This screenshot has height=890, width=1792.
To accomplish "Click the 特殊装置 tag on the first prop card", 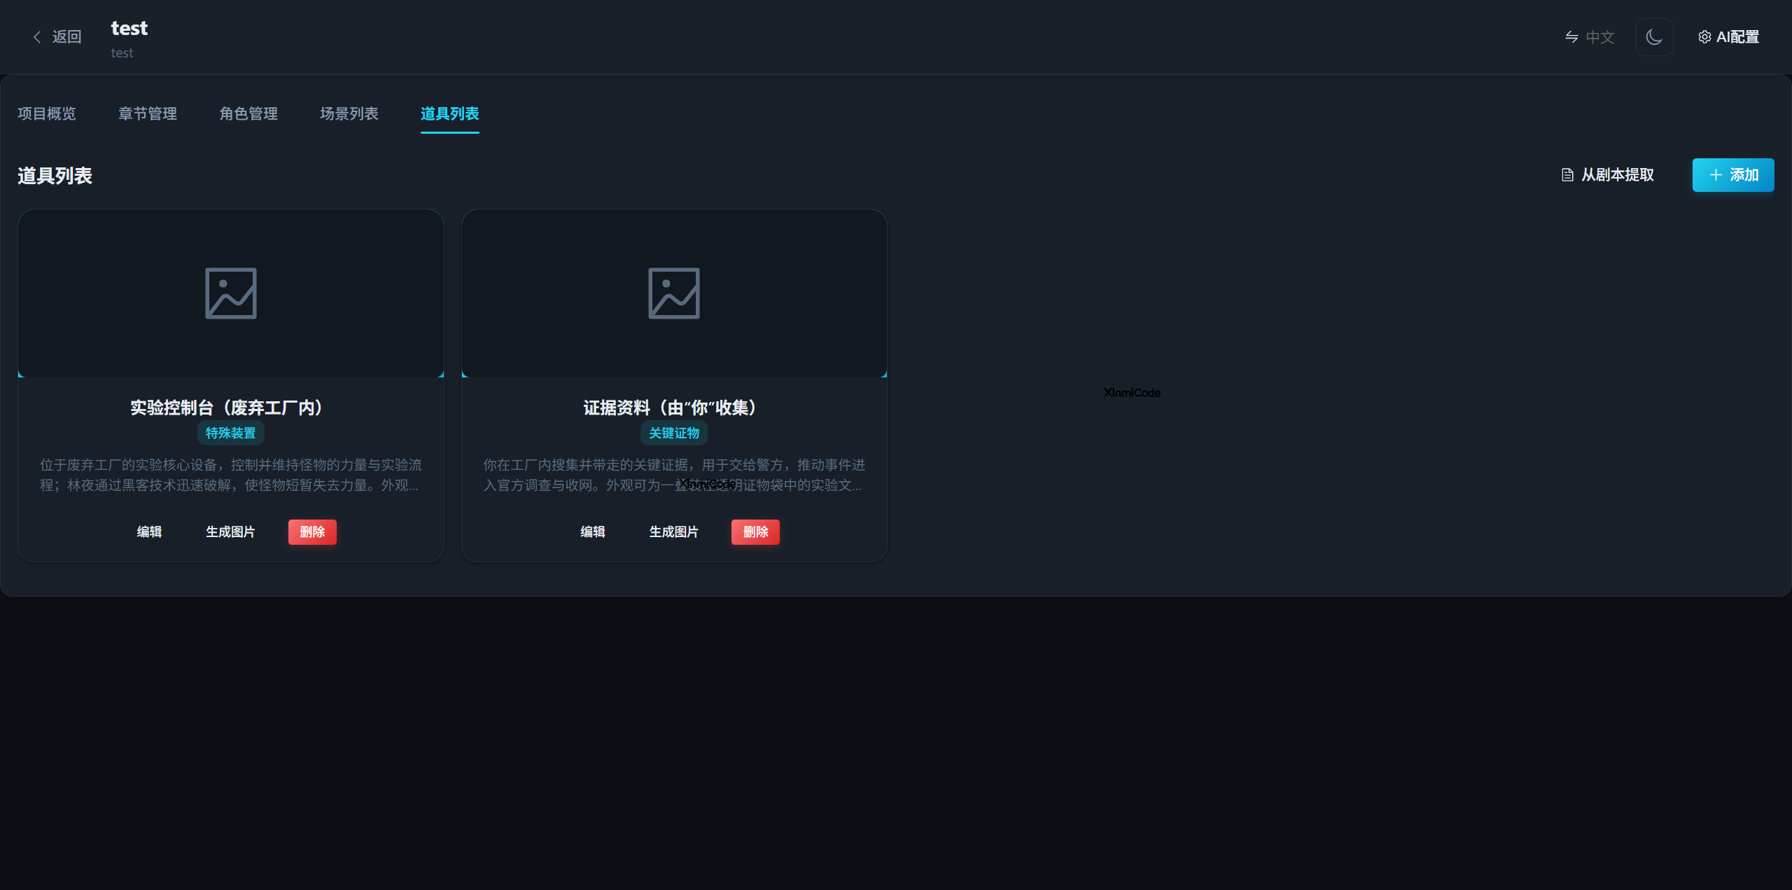I will (x=230, y=433).
